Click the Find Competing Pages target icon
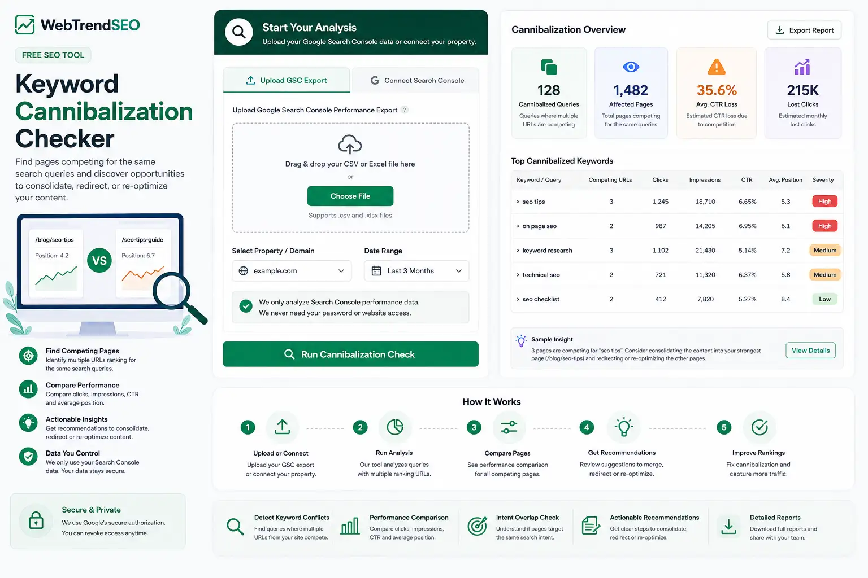The height and width of the screenshot is (578, 868). [28, 356]
